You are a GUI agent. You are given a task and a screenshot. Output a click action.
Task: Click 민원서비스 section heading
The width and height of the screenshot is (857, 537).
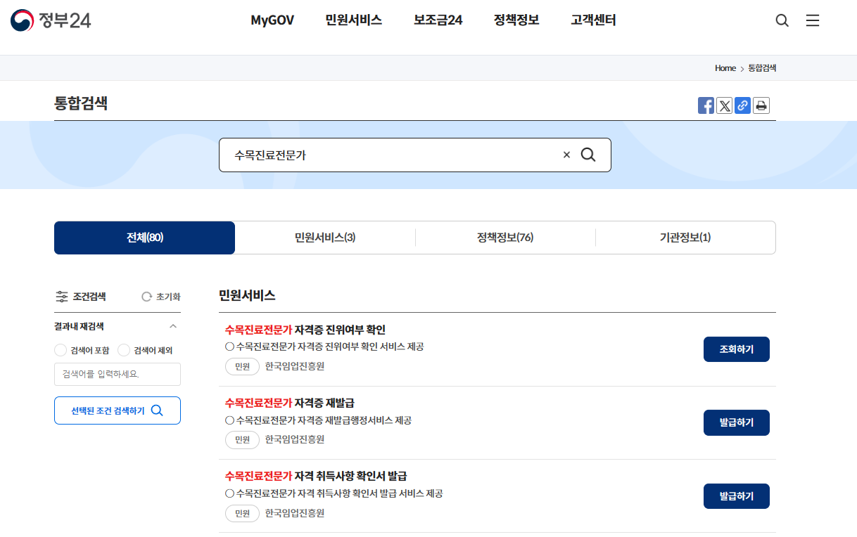pyautogui.click(x=247, y=295)
